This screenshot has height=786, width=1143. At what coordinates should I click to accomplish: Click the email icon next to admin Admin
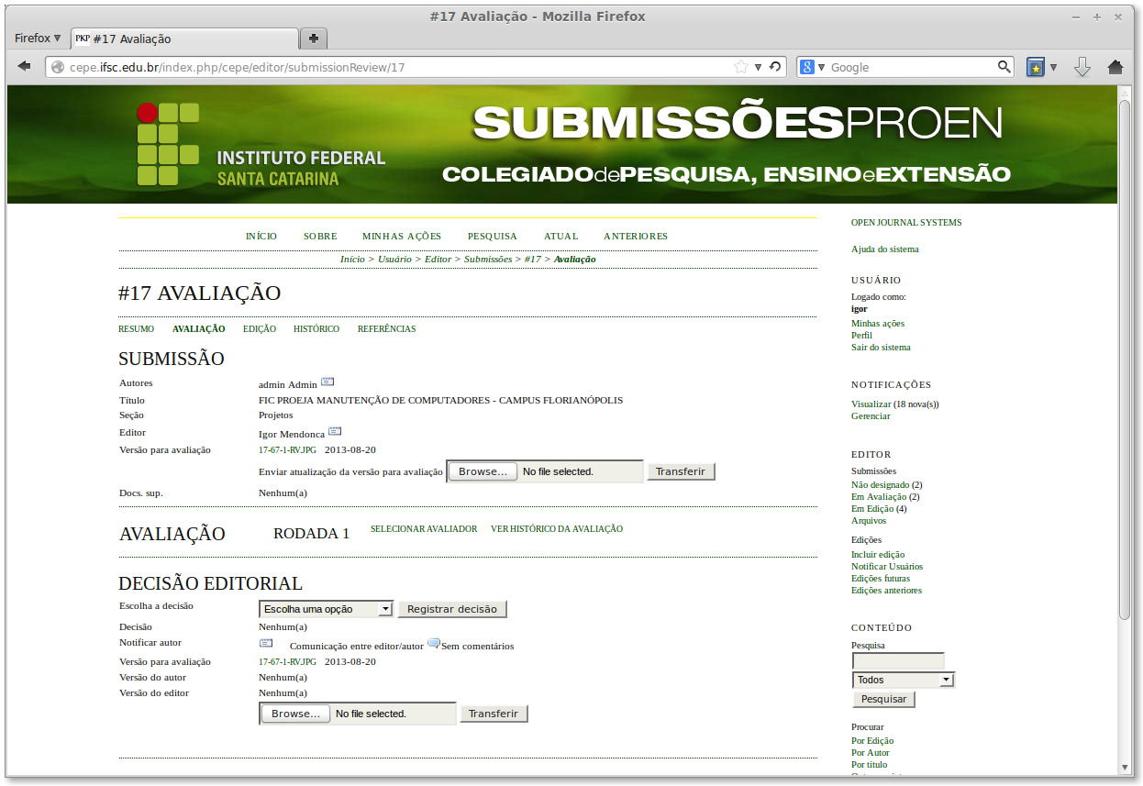327,382
